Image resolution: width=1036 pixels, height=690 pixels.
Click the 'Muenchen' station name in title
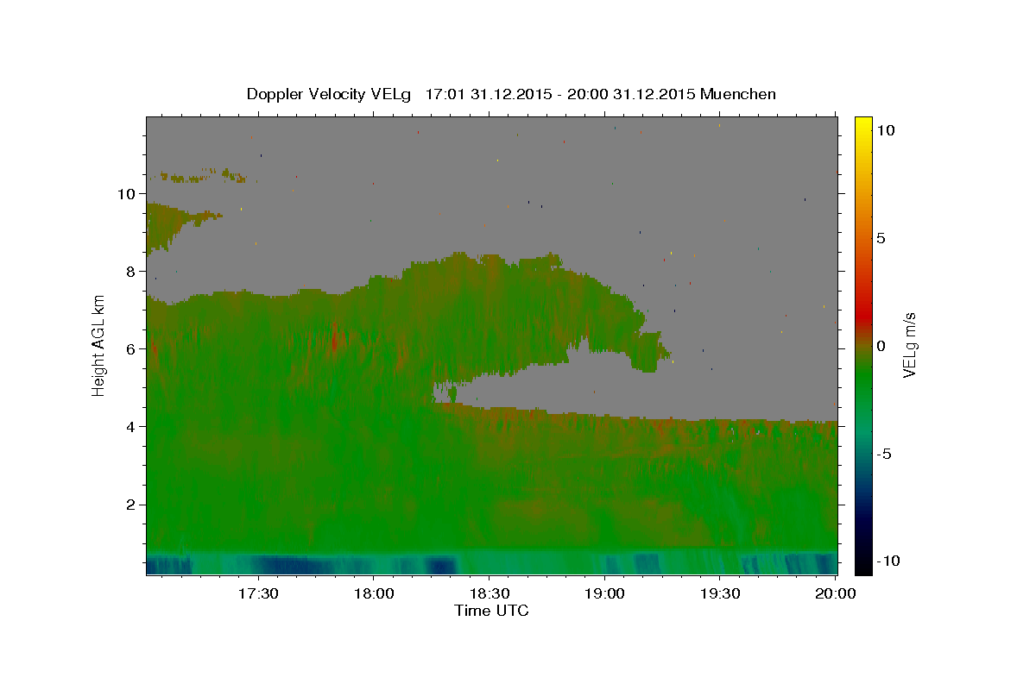(738, 94)
